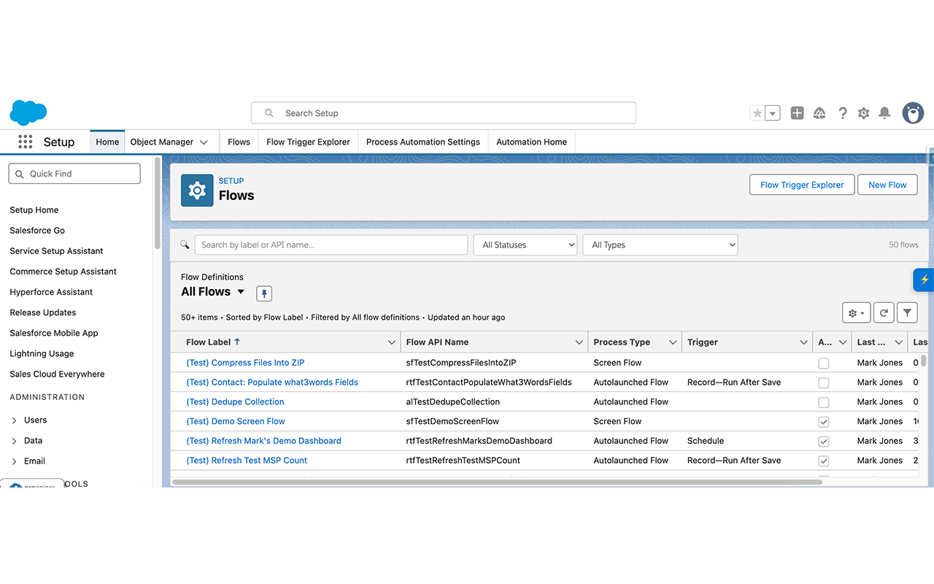Image resolution: width=934 pixels, height=584 pixels.
Task: Open Lightning Usage in sidebar
Action: click(x=42, y=353)
